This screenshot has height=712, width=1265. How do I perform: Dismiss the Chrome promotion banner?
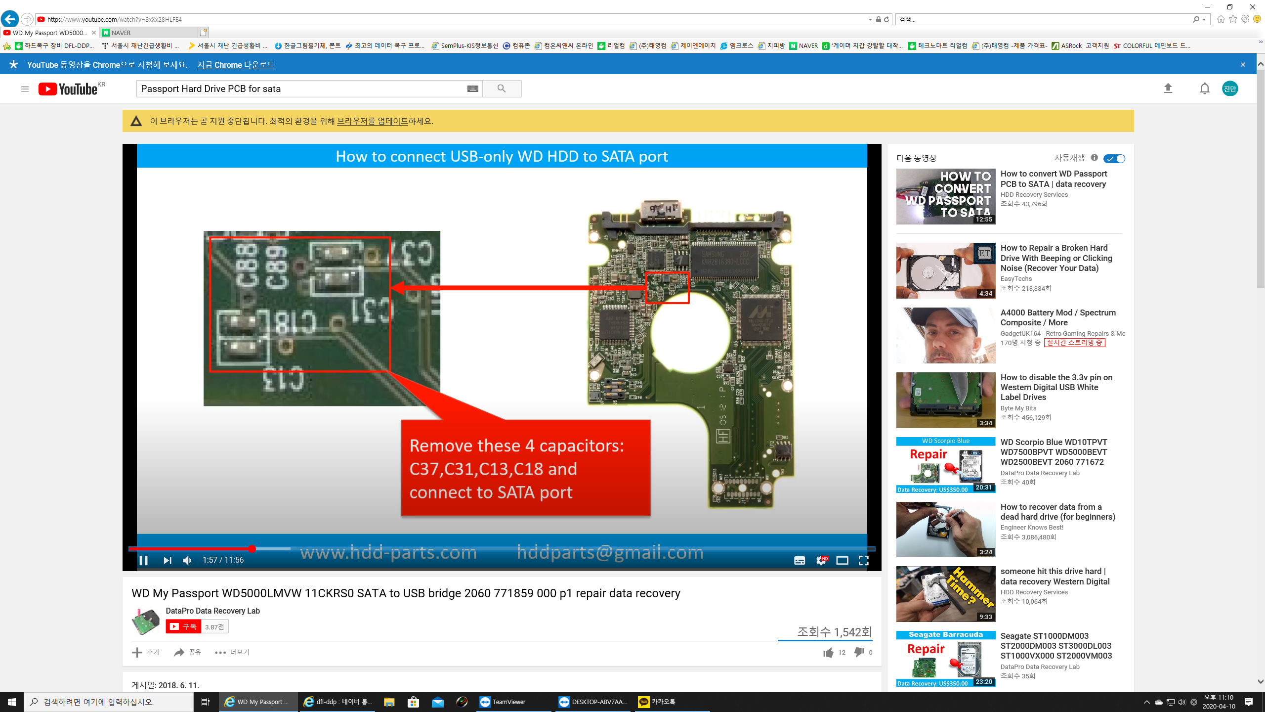pos(1243,65)
